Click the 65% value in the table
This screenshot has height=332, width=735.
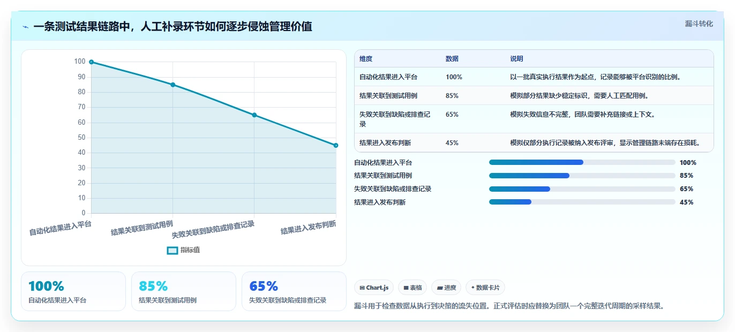click(x=452, y=115)
